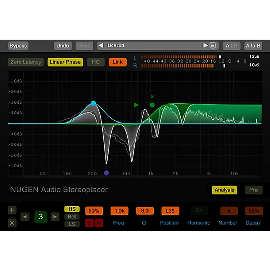This screenshot has width=270, height=270.
Task: Switch between A and B settings
Action: click(x=231, y=45)
